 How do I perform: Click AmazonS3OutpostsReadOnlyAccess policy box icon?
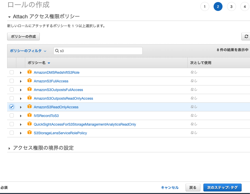(30, 98)
